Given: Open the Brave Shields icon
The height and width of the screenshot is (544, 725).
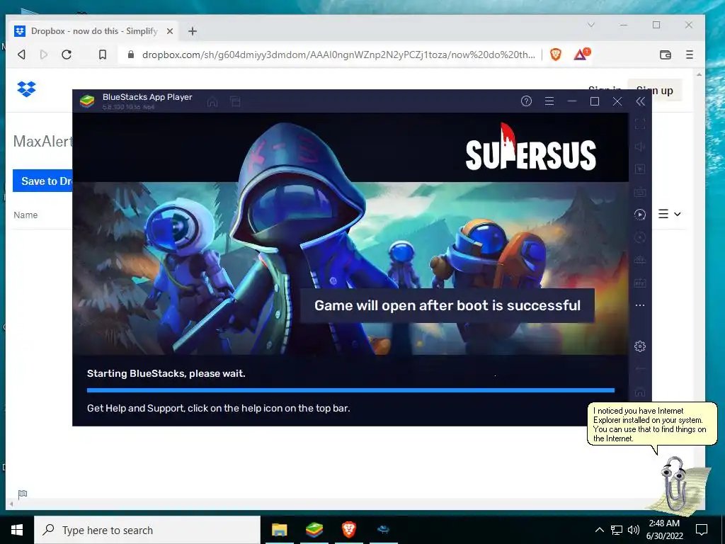Looking at the screenshot, I should [556, 55].
